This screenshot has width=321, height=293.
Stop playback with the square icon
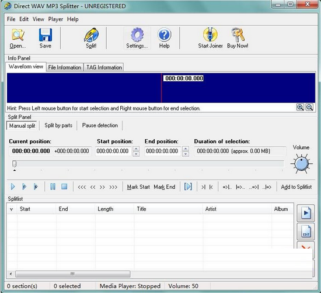pyautogui.click(x=64, y=187)
